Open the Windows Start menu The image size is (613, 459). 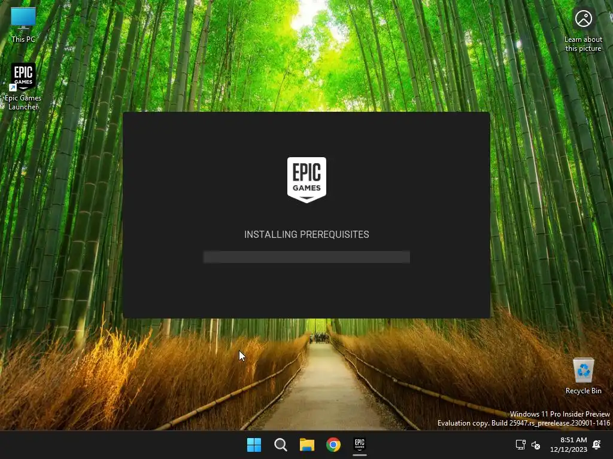point(254,445)
